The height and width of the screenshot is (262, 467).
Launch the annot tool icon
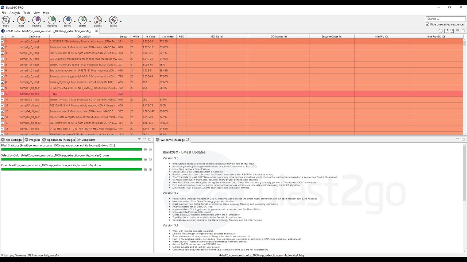point(67,20)
